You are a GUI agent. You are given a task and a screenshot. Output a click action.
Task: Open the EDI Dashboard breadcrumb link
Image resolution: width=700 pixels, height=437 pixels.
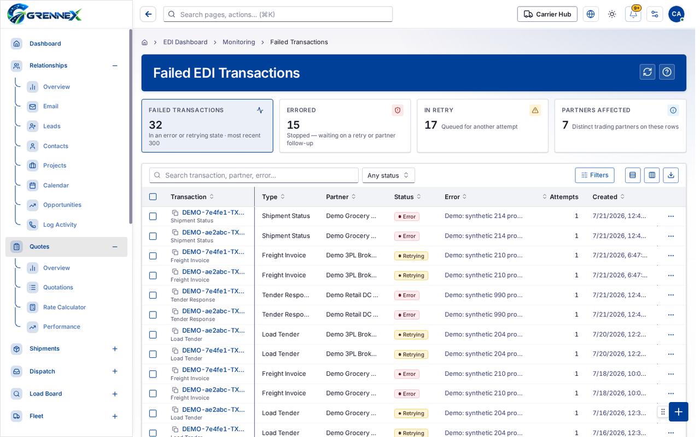click(185, 42)
